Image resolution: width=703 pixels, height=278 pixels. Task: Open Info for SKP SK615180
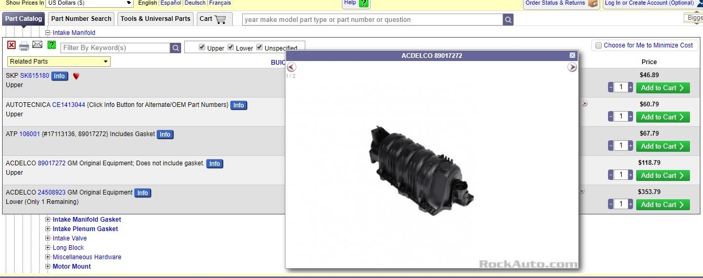pos(59,76)
